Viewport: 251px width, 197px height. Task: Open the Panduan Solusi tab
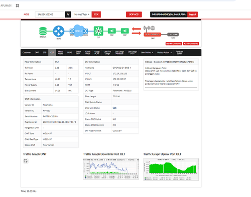click(179, 53)
